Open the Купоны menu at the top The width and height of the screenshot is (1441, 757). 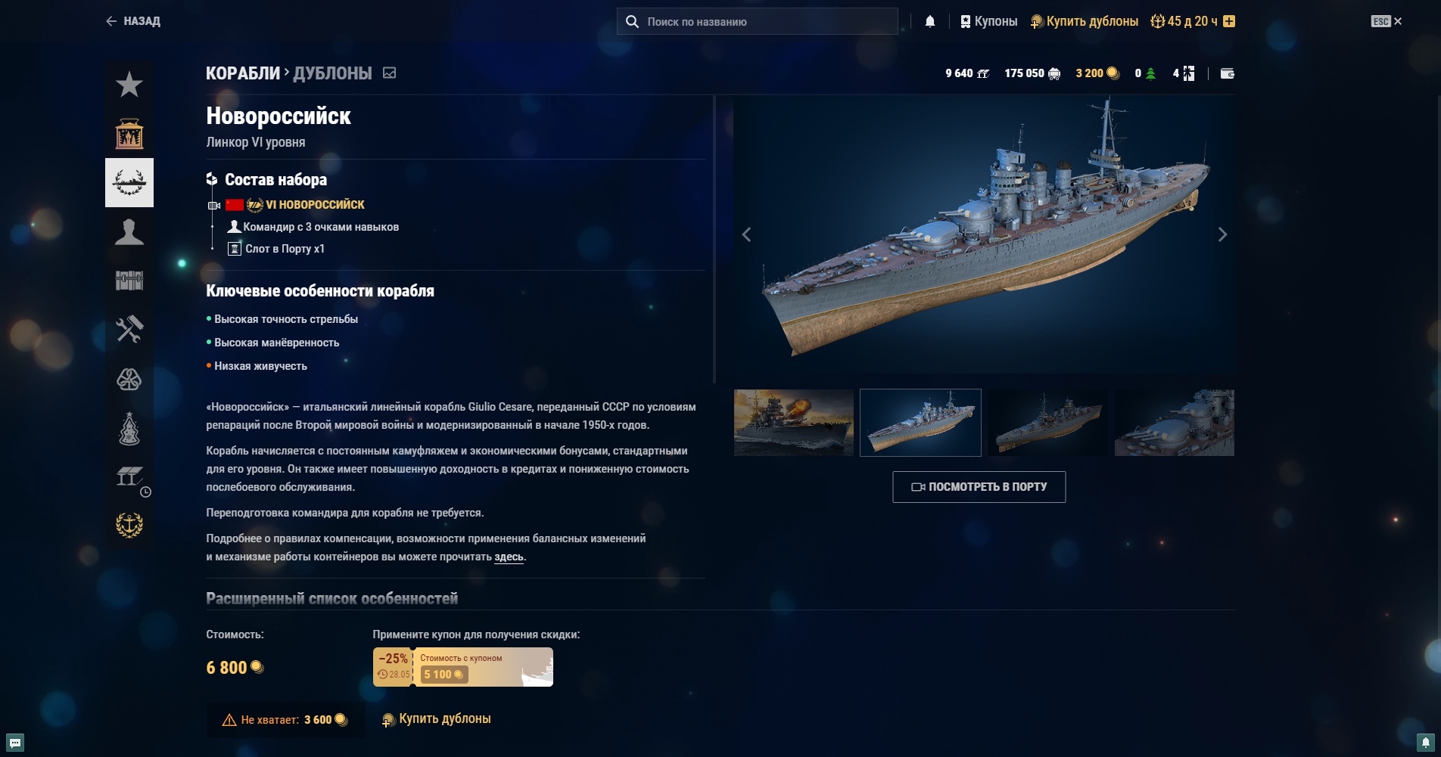[988, 21]
